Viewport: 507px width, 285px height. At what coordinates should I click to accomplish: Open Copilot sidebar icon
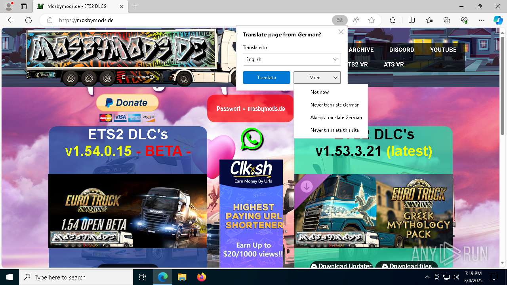(498, 20)
